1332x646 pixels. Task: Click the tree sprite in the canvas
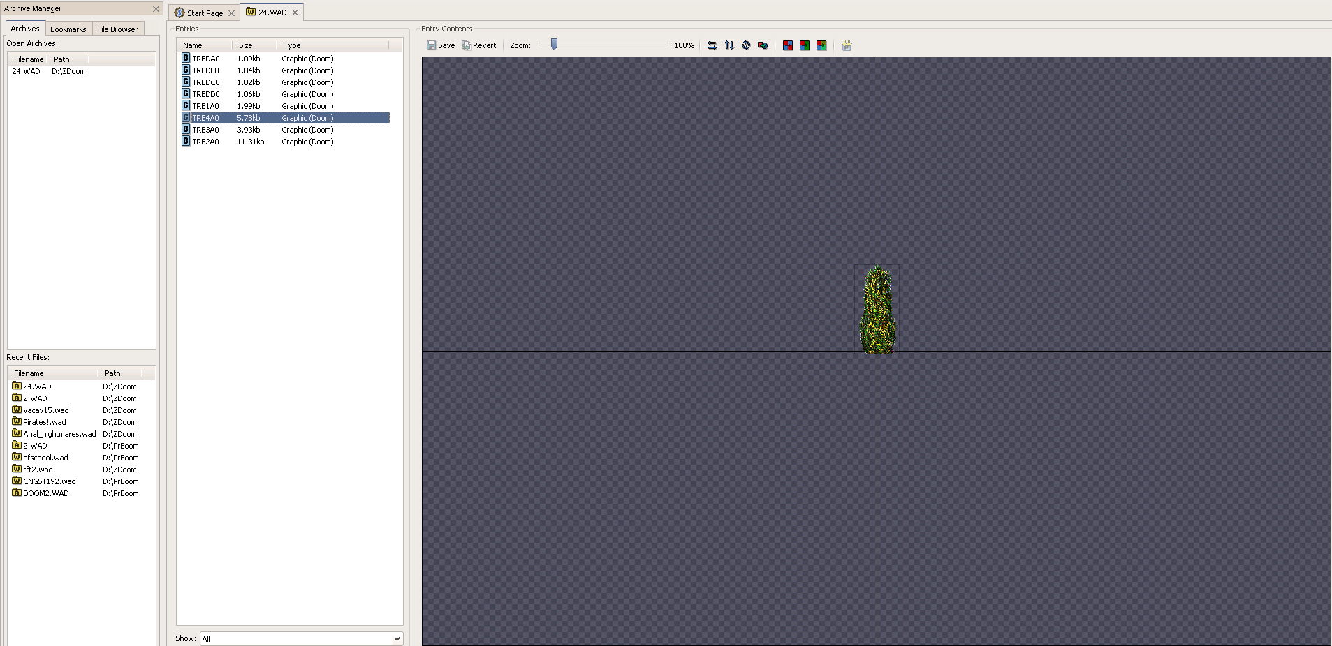click(877, 309)
